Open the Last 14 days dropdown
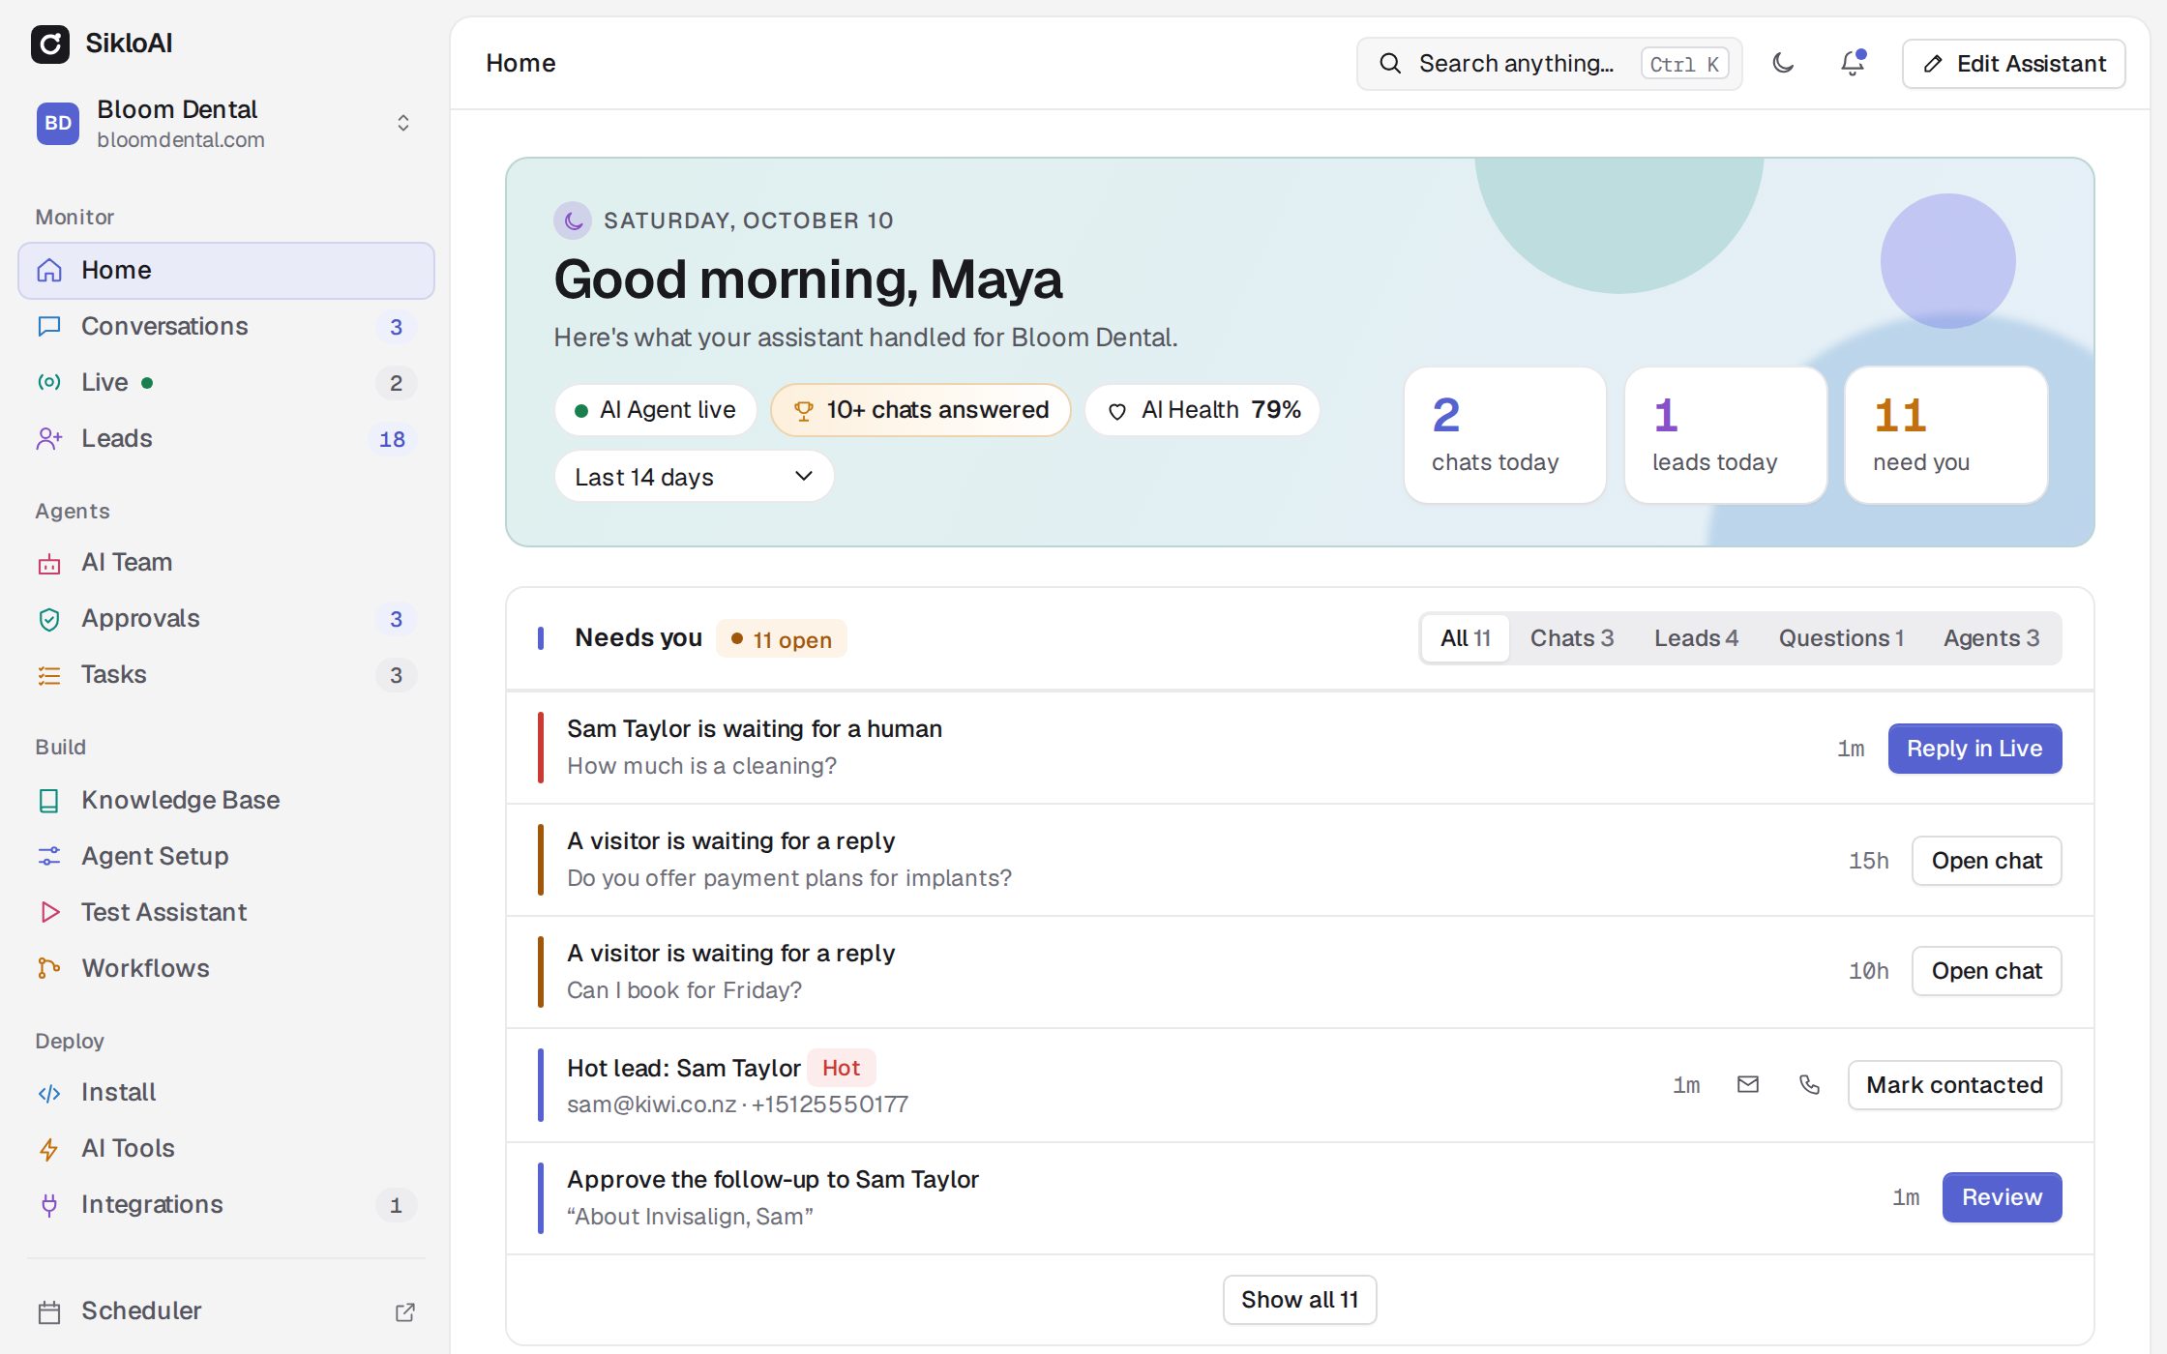Viewport: 2167px width, 1354px height. click(x=694, y=477)
